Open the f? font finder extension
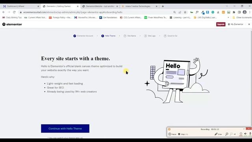Image resolution: width=252 pixels, height=142 pixels. (197, 12)
